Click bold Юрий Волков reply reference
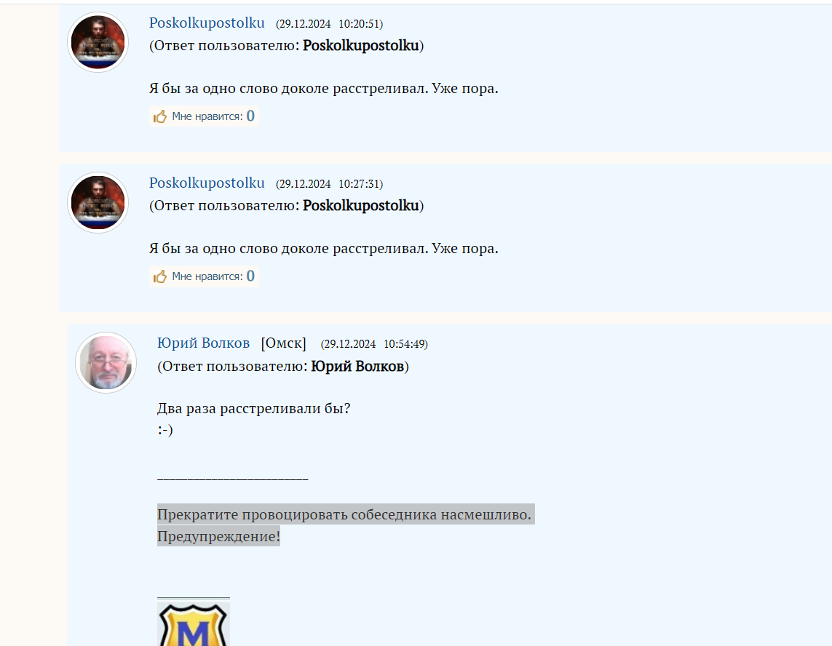Viewport: 832px width, 646px height. (x=357, y=367)
